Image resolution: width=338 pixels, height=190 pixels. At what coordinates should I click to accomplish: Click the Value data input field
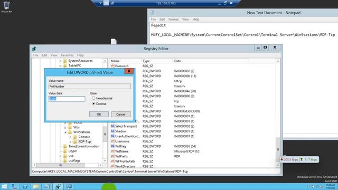pyautogui.click(x=67, y=99)
